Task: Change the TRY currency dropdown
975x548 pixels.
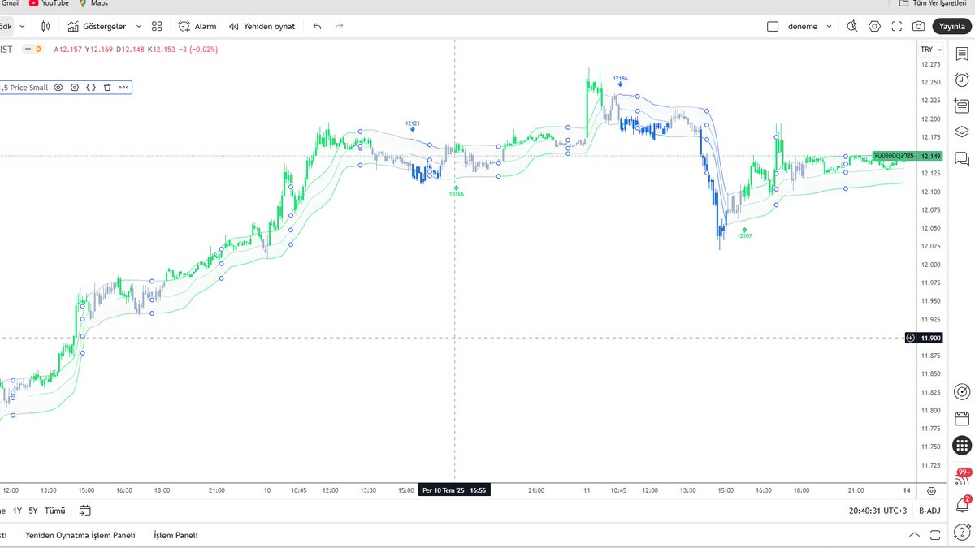Action: pyautogui.click(x=929, y=50)
